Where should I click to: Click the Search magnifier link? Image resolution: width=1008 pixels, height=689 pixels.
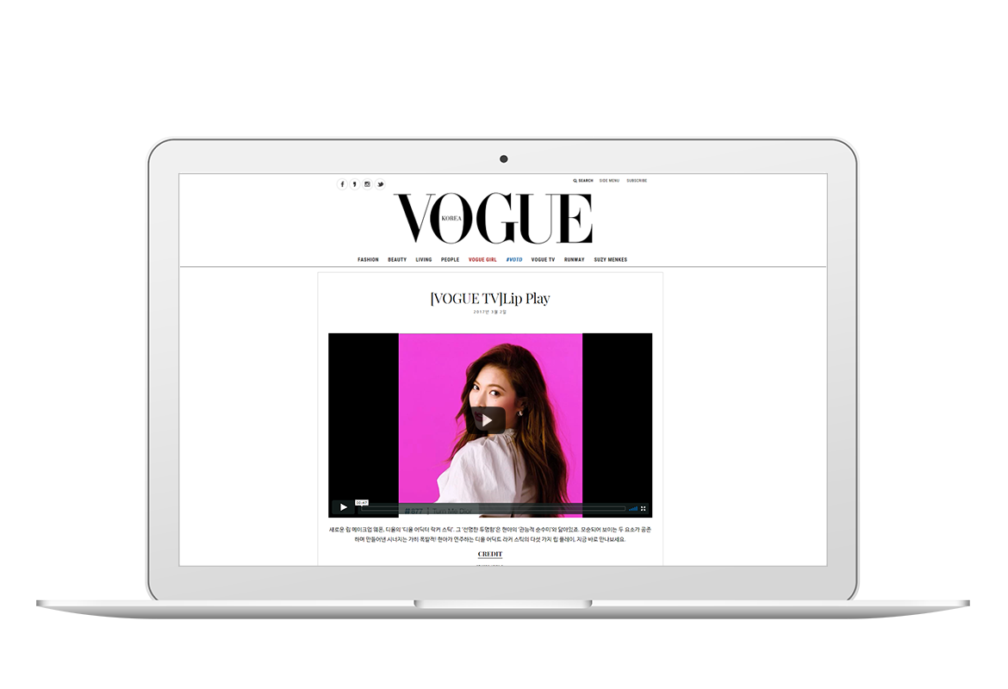583,181
